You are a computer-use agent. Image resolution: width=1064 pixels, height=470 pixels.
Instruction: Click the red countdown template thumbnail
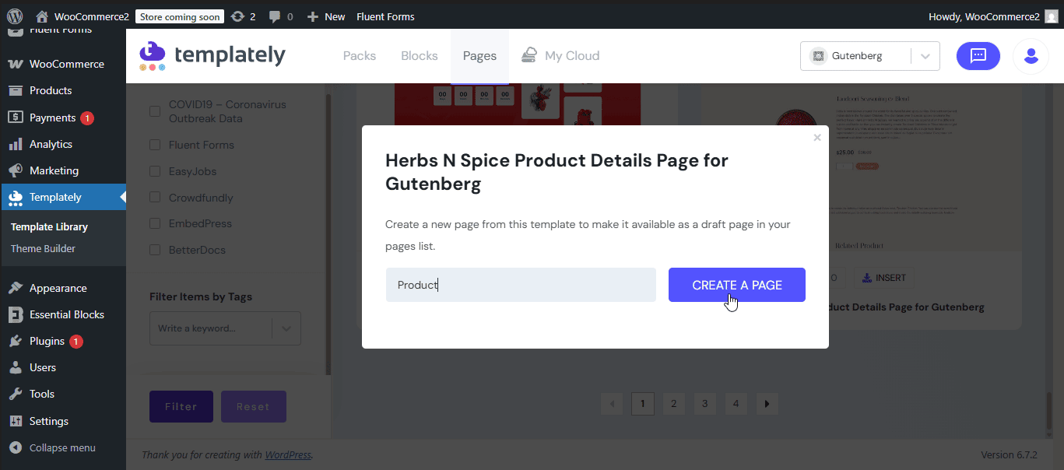tap(518, 103)
